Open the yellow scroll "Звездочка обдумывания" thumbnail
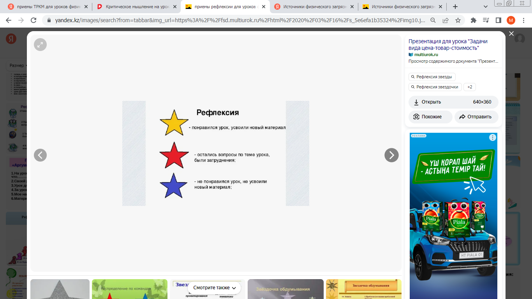532x299 pixels. pos(364,289)
